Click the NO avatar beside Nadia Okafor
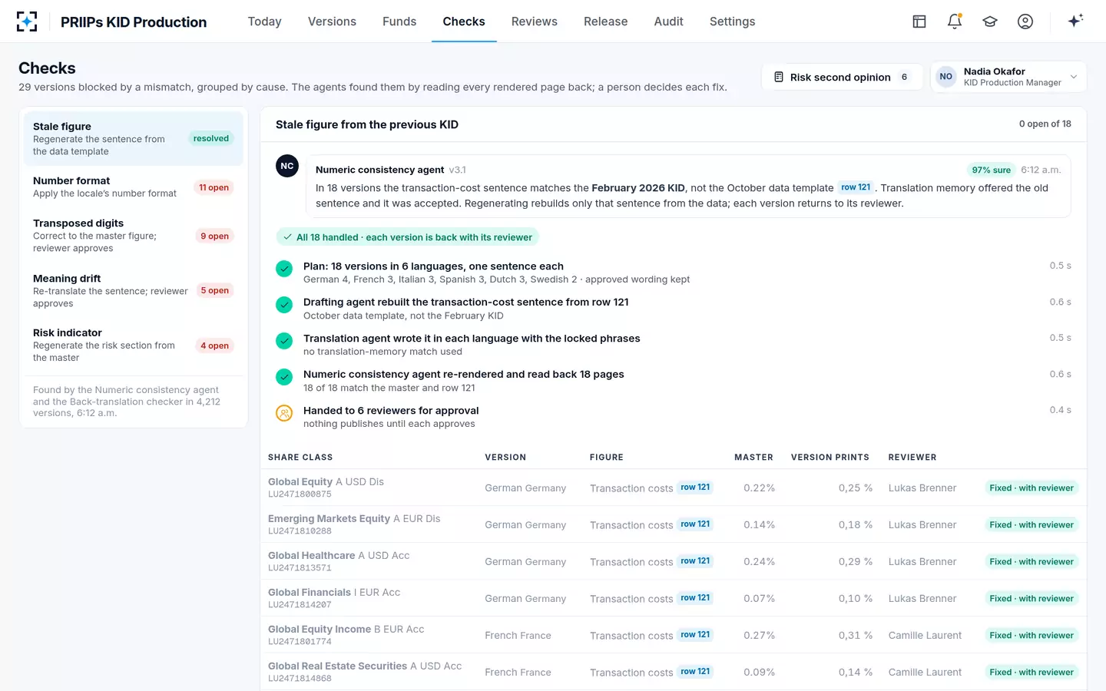The height and width of the screenshot is (691, 1106). pos(946,77)
